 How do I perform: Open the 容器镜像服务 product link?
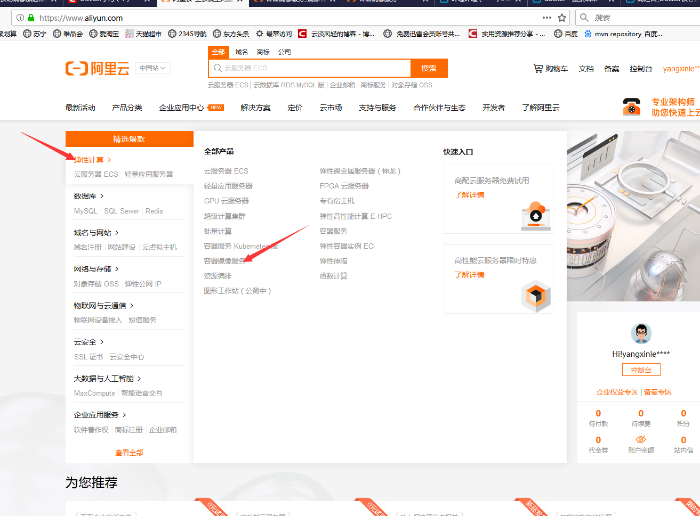click(226, 261)
